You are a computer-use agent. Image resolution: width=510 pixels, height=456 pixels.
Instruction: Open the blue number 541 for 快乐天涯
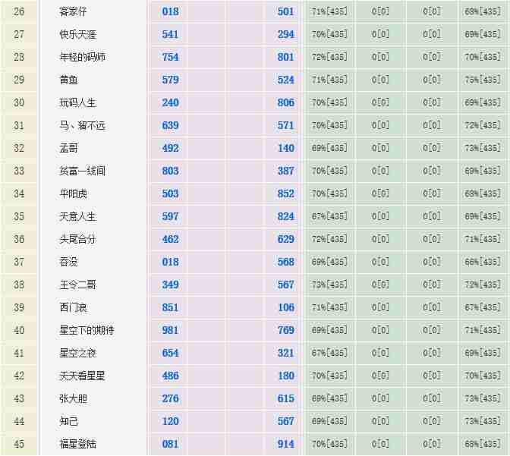coord(170,35)
